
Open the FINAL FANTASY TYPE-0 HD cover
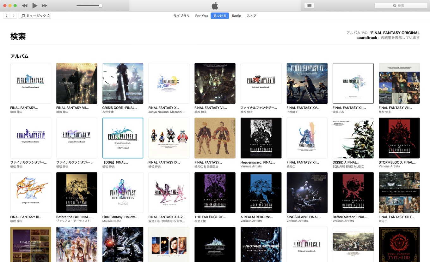coord(399,244)
